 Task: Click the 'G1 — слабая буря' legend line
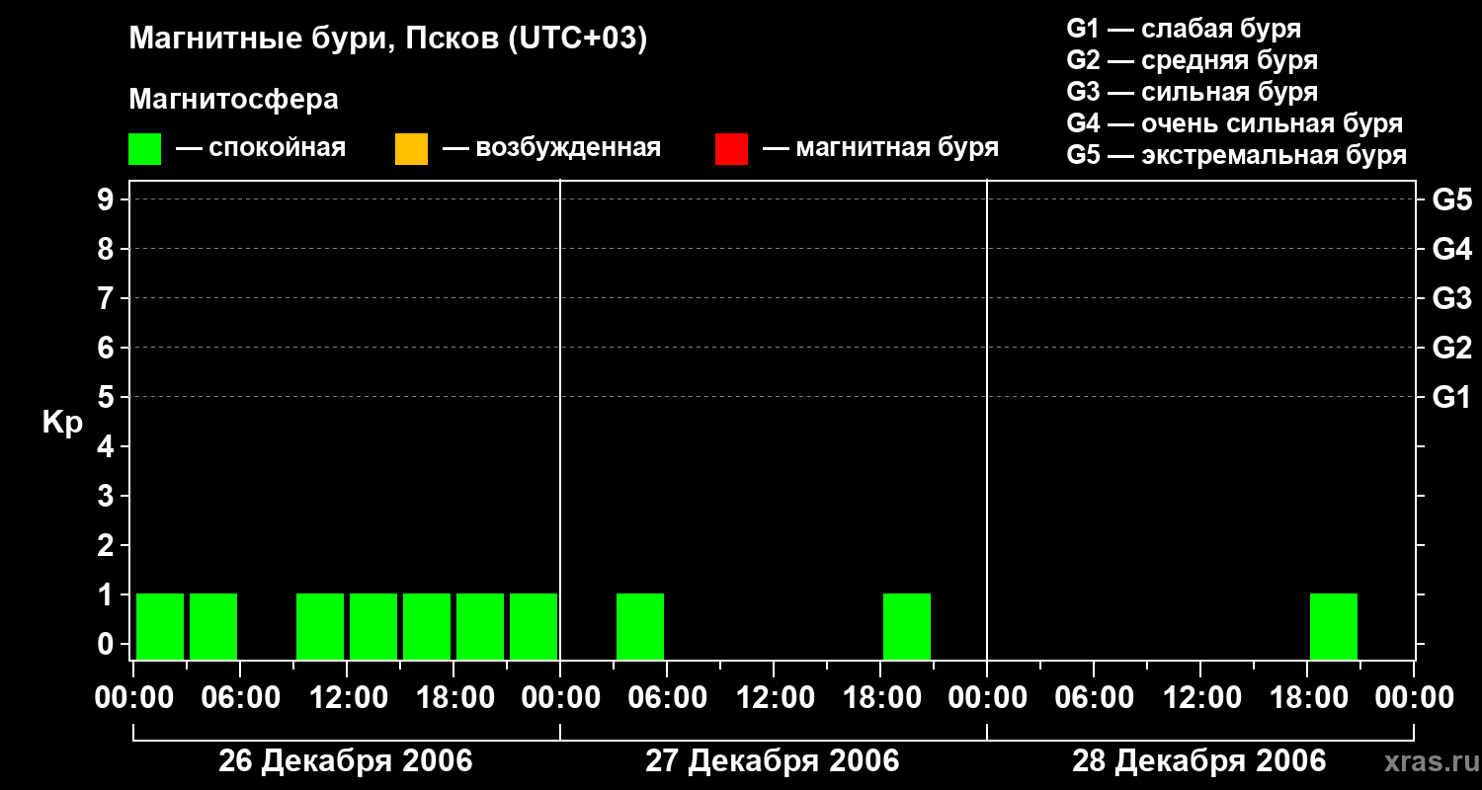click(1184, 28)
